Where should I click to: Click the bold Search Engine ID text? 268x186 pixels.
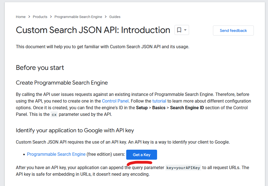pos(187,108)
